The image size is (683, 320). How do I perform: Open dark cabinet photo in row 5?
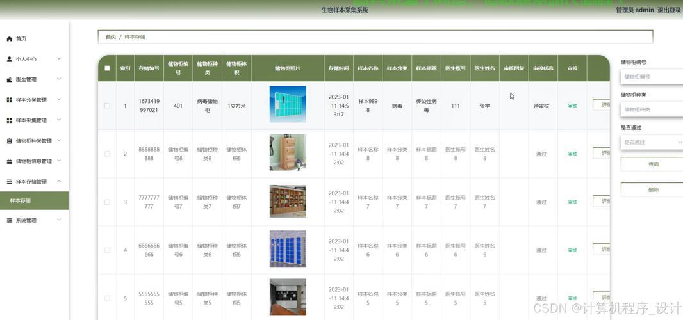(288, 297)
